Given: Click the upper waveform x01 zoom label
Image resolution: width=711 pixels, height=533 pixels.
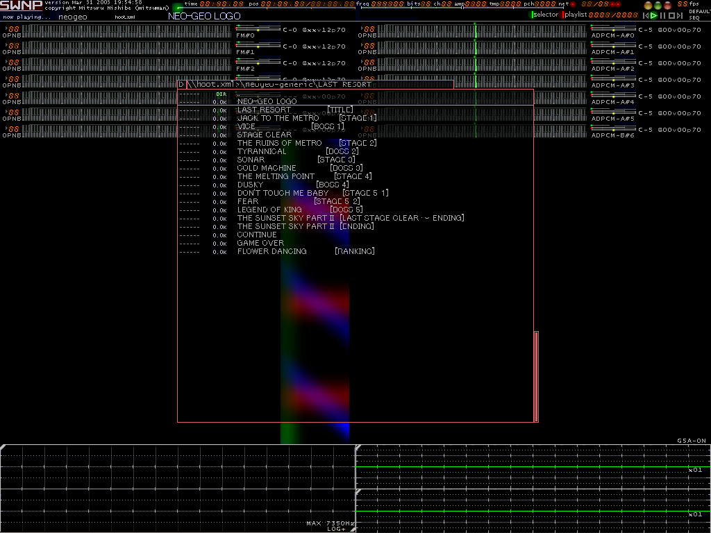Looking at the screenshot, I should click(x=695, y=470).
